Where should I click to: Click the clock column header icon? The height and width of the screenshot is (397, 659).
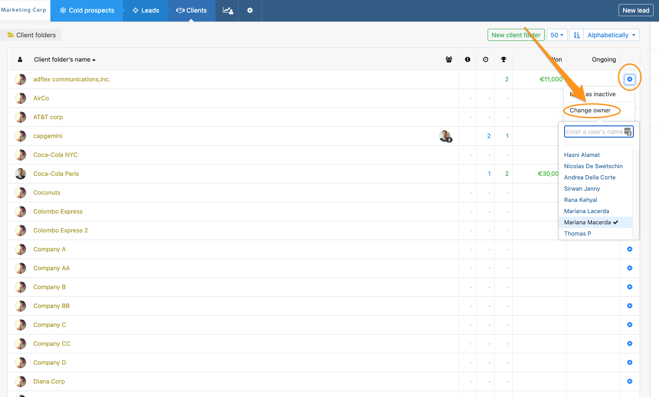[x=485, y=59]
